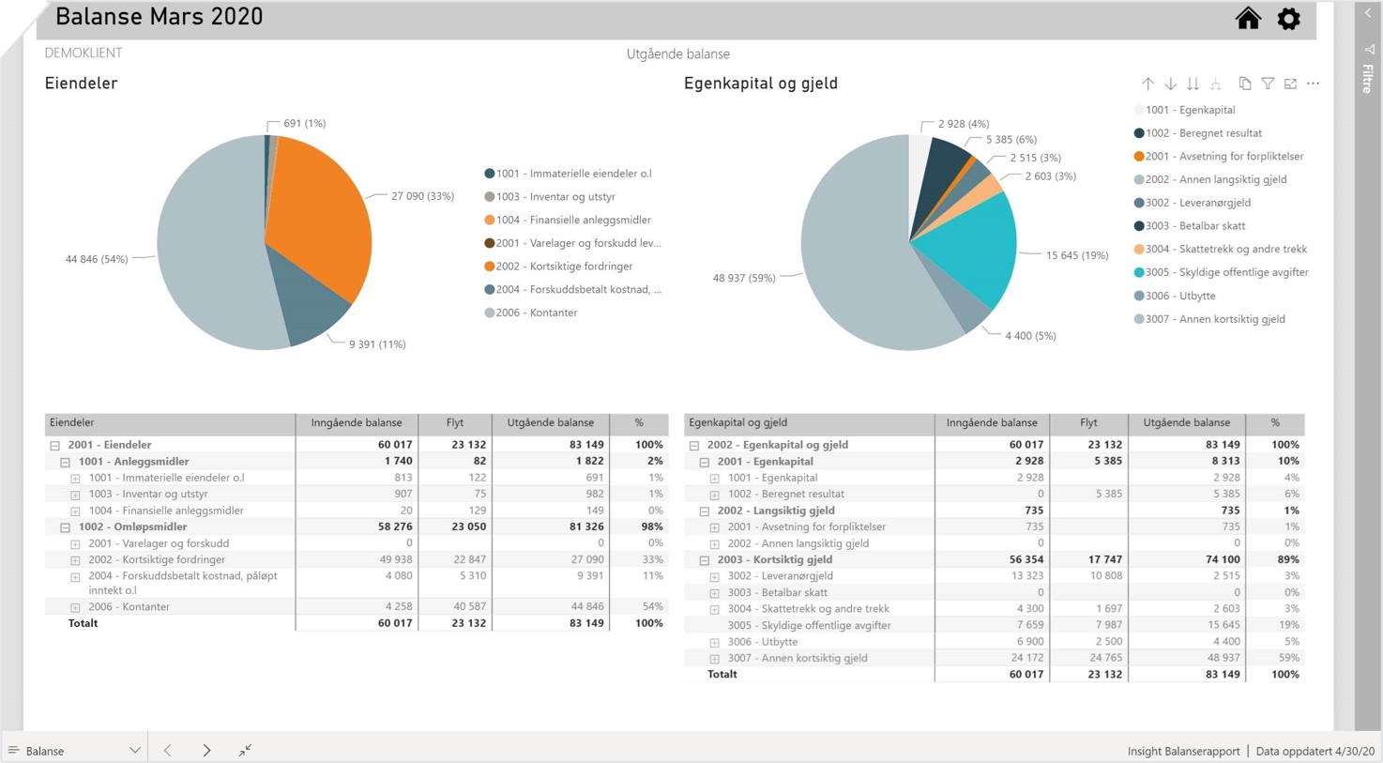Select the 3005 - Skyldige offentlige avgifter legend swatch
The width and height of the screenshot is (1383, 763).
pos(1139,273)
